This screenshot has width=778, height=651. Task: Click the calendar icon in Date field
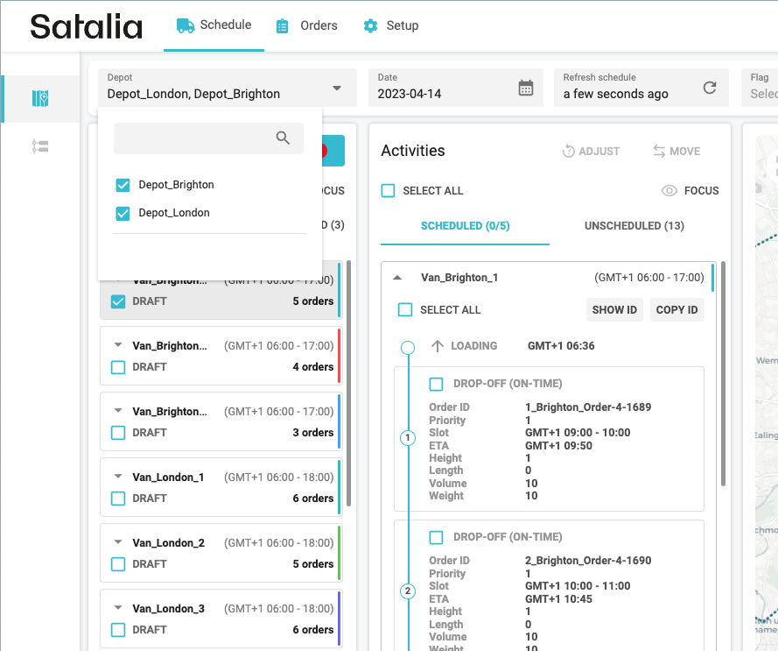click(x=525, y=88)
